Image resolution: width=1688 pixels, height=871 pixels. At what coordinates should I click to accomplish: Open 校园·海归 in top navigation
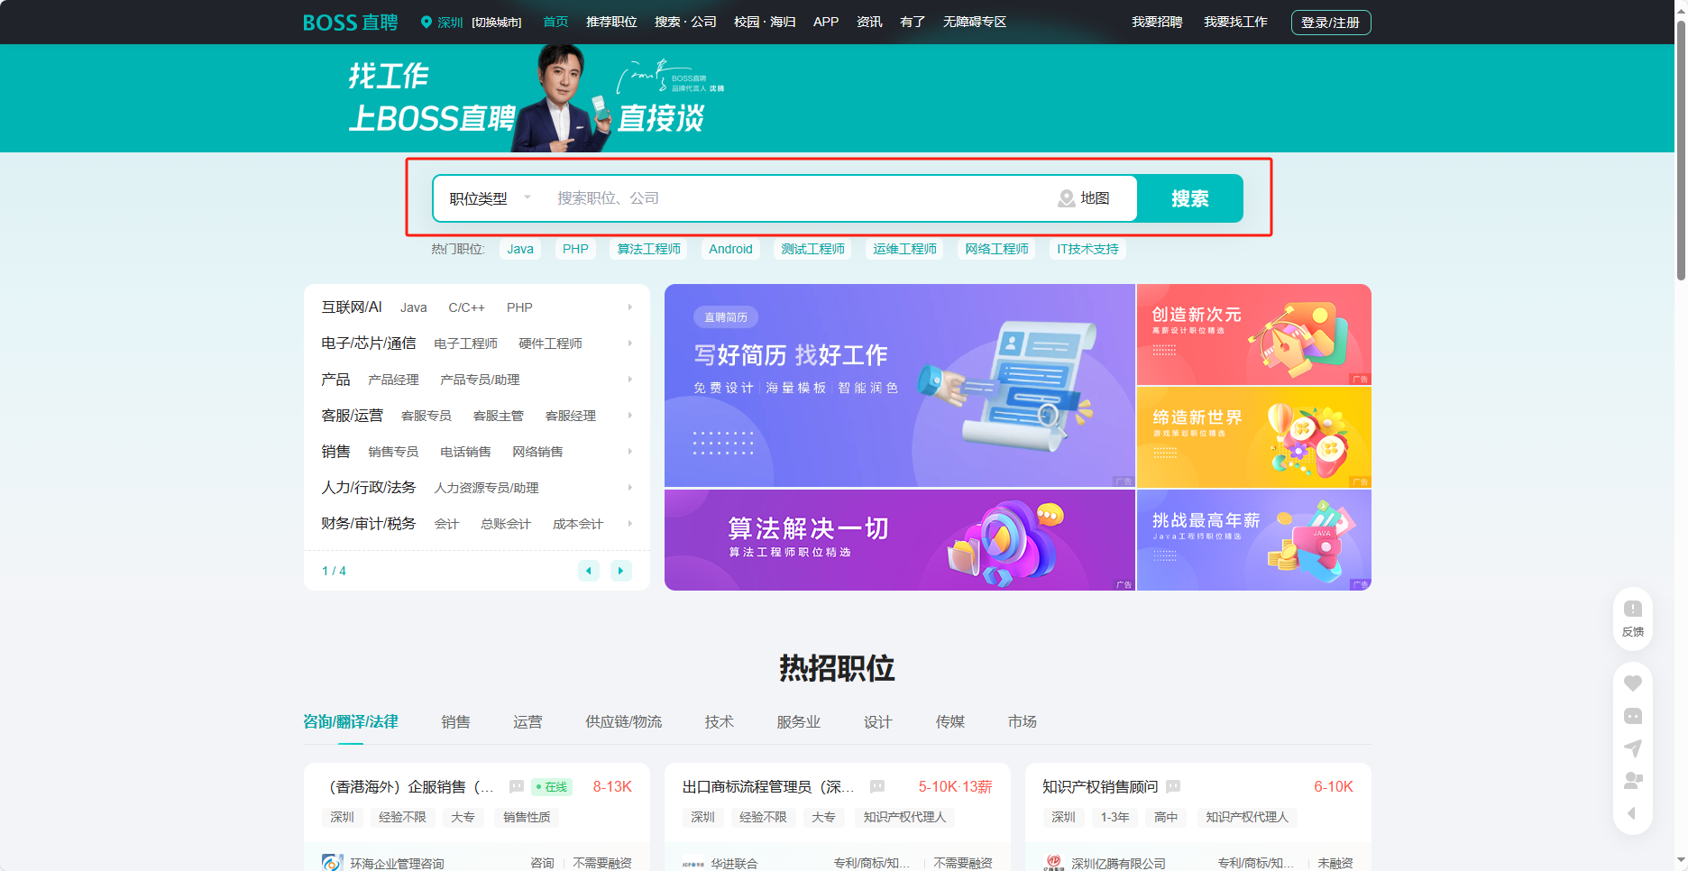pyautogui.click(x=765, y=22)
